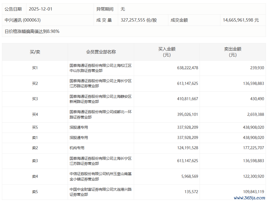This screenshot has height=202, width=267.
Task: Click 深股通专用 in the 卖1 row
Action: [x=79, y=138]
